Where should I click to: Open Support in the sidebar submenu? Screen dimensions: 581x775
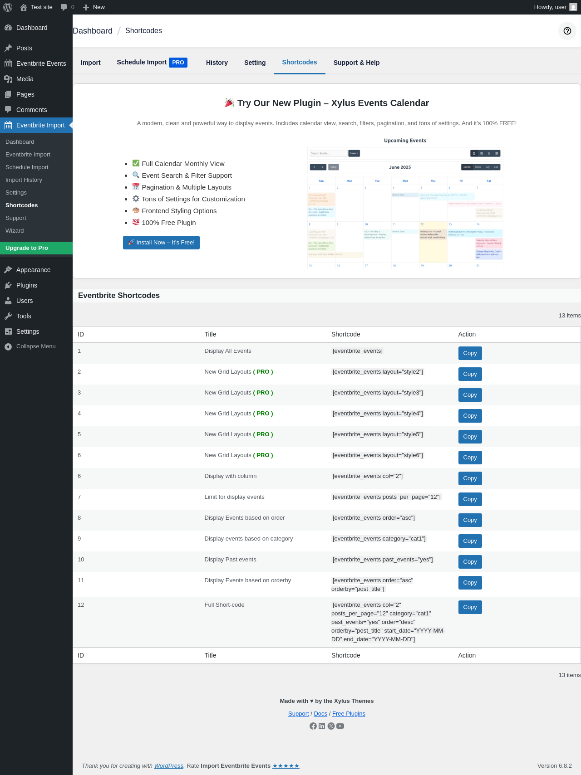36,218
